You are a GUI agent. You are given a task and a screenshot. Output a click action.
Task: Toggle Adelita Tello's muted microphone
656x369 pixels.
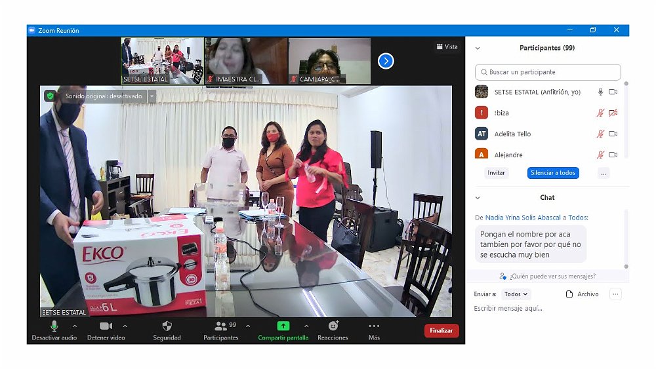coord(600,134)
